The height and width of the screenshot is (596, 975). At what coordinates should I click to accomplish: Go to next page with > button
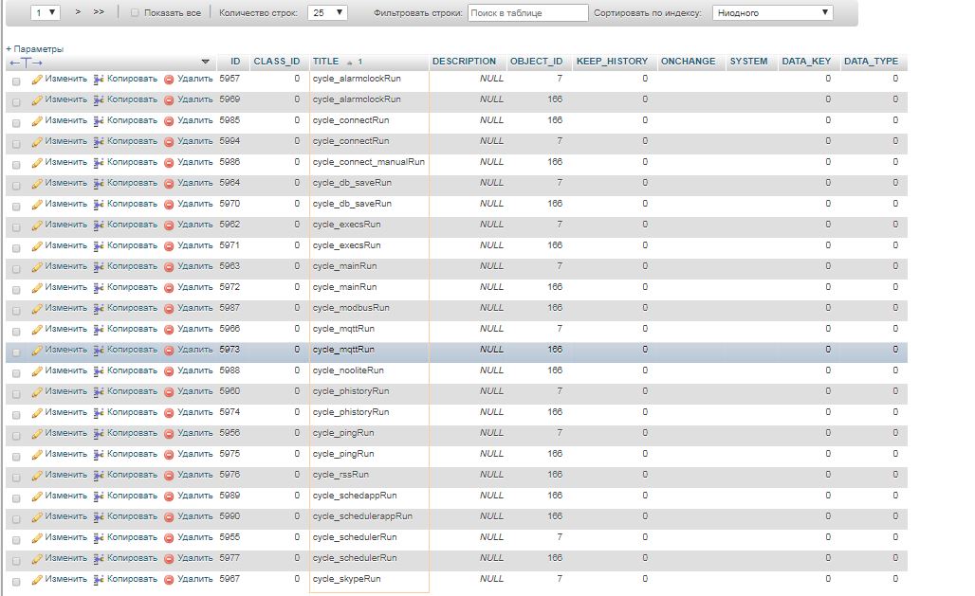77,12
